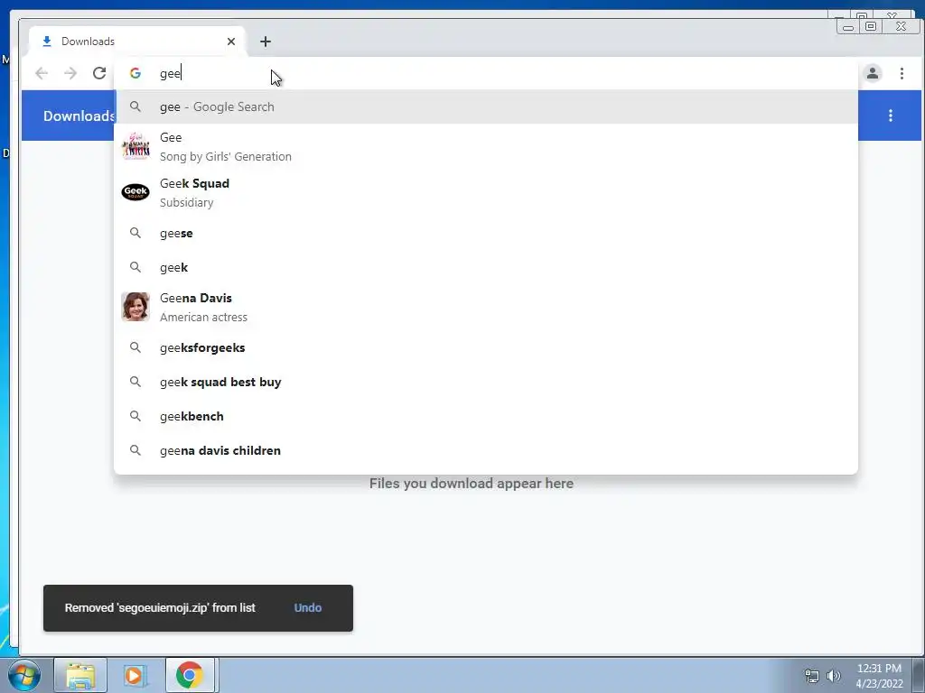Click 'Files you download appear here' text
This screenshot has width=925, height=693.
(472, 484)
